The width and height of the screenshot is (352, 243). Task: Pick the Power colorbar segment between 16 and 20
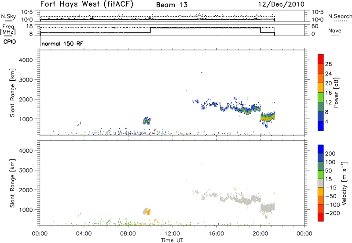321,87
